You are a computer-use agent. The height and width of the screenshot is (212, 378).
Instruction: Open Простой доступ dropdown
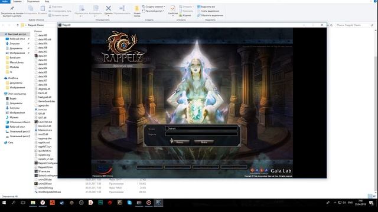pos(153,11)
